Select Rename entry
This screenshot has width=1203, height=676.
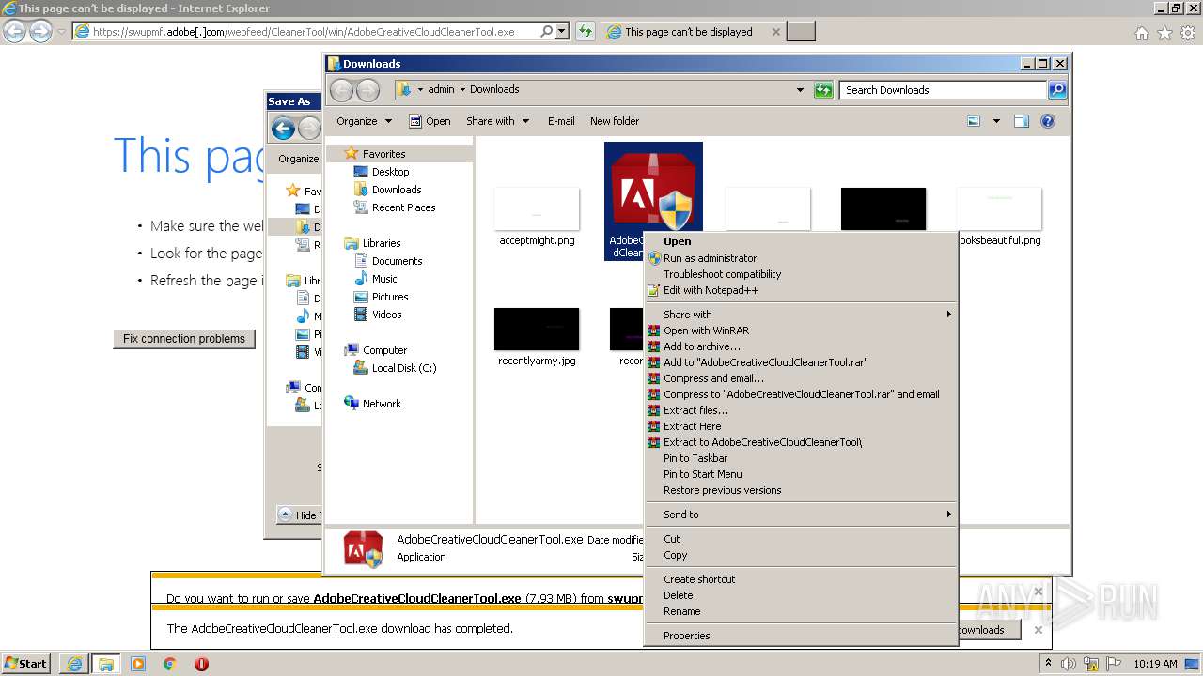tap(681, 611)
